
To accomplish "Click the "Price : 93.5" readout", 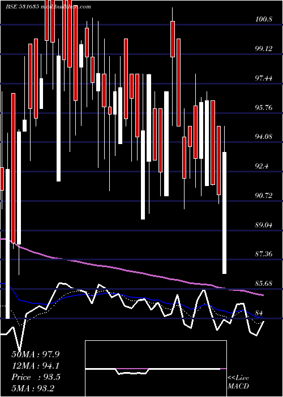I will click(36, 377).
